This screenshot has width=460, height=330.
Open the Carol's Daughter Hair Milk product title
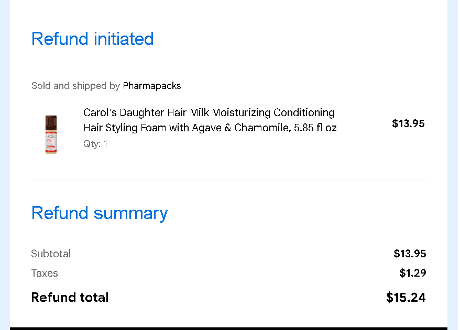click(x=210, y=120)
